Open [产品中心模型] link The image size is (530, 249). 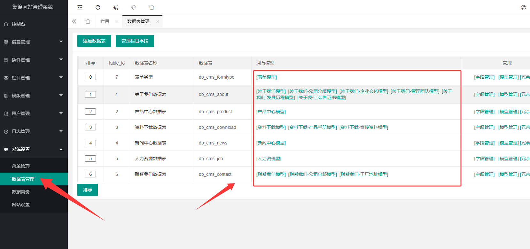point(271,112)
